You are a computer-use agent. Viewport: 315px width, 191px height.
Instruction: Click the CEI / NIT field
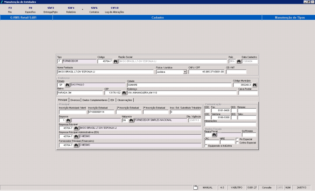click(236, 72)
